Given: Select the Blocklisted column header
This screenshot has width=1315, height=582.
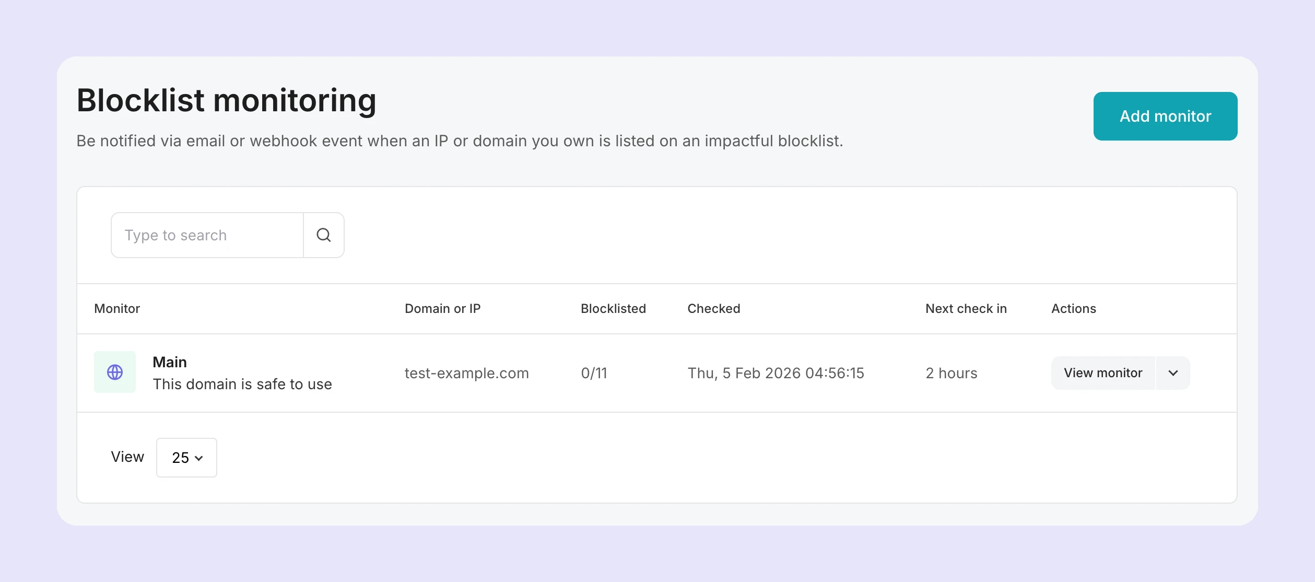Looking at the screenshot, I should click(614, 308).
